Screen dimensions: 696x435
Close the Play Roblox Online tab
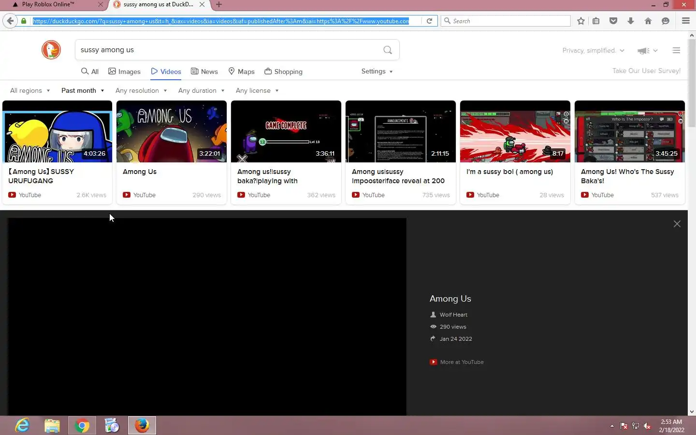[x=100, y=4]
